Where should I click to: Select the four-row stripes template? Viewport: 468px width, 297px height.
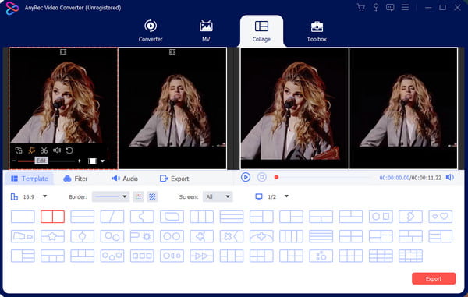pyautogui.click(x=321, y=236)
